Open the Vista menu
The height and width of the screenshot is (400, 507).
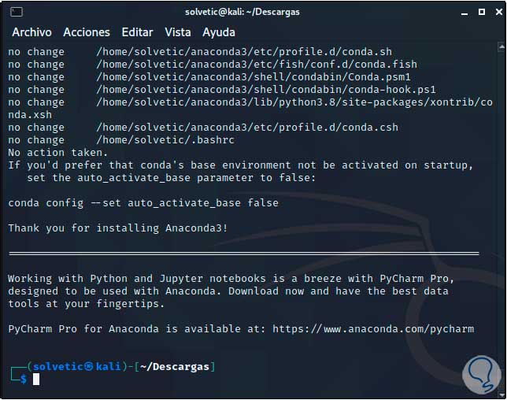pyautogui.click(x=178, y=32)
